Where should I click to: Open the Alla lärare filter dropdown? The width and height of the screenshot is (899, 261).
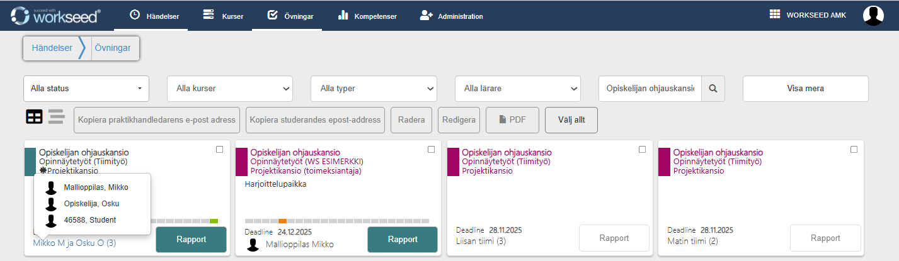click(517, 89)
